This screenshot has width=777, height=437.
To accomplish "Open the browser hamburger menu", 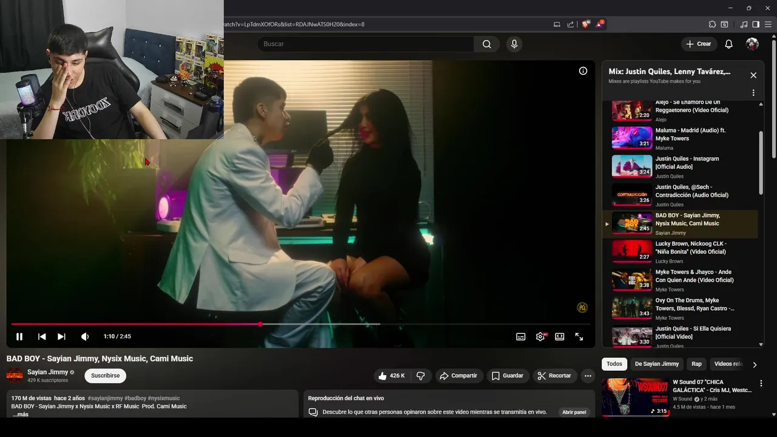I will pos(768,24).
